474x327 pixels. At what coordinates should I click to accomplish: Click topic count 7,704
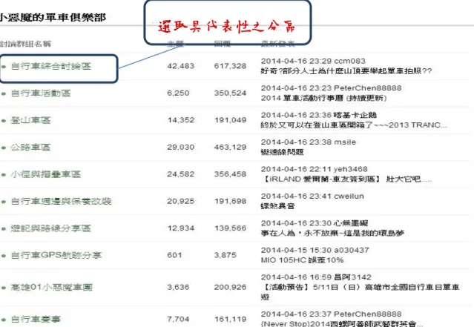coord(178,319)
